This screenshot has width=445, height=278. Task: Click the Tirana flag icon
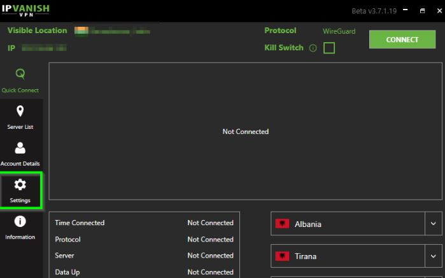[x=282, y=256]
